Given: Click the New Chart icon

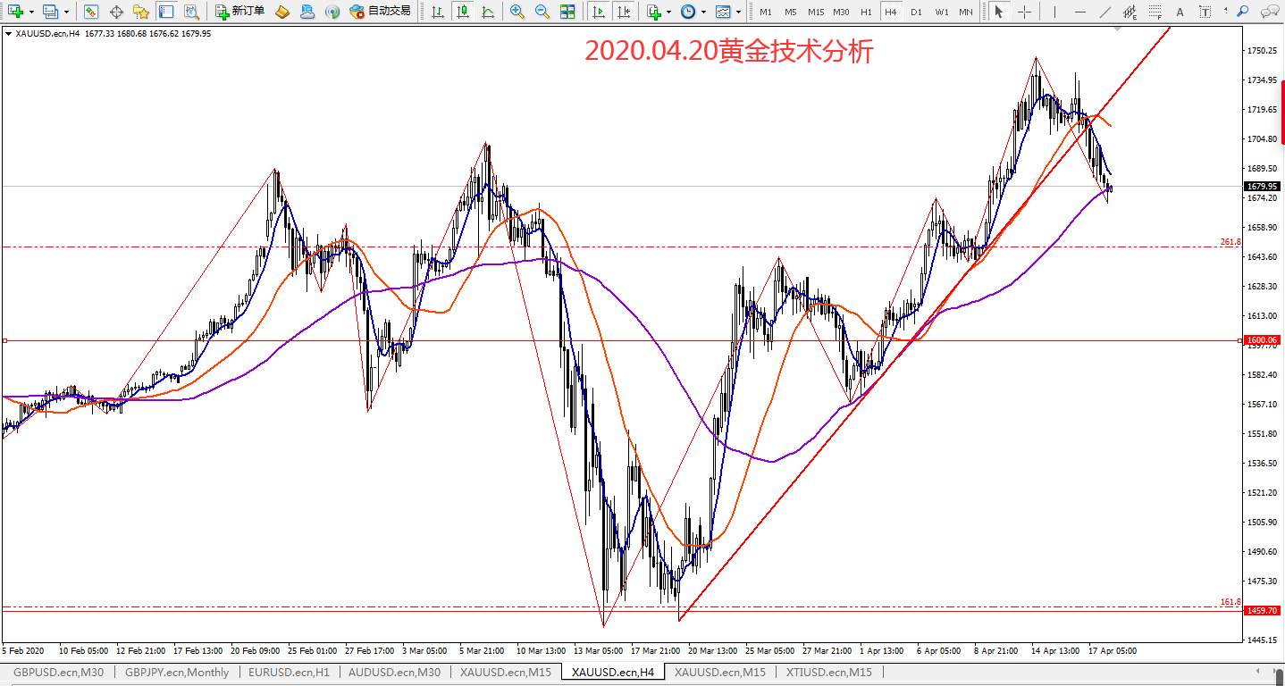Looking at the screenshot, I should [15, 12].
